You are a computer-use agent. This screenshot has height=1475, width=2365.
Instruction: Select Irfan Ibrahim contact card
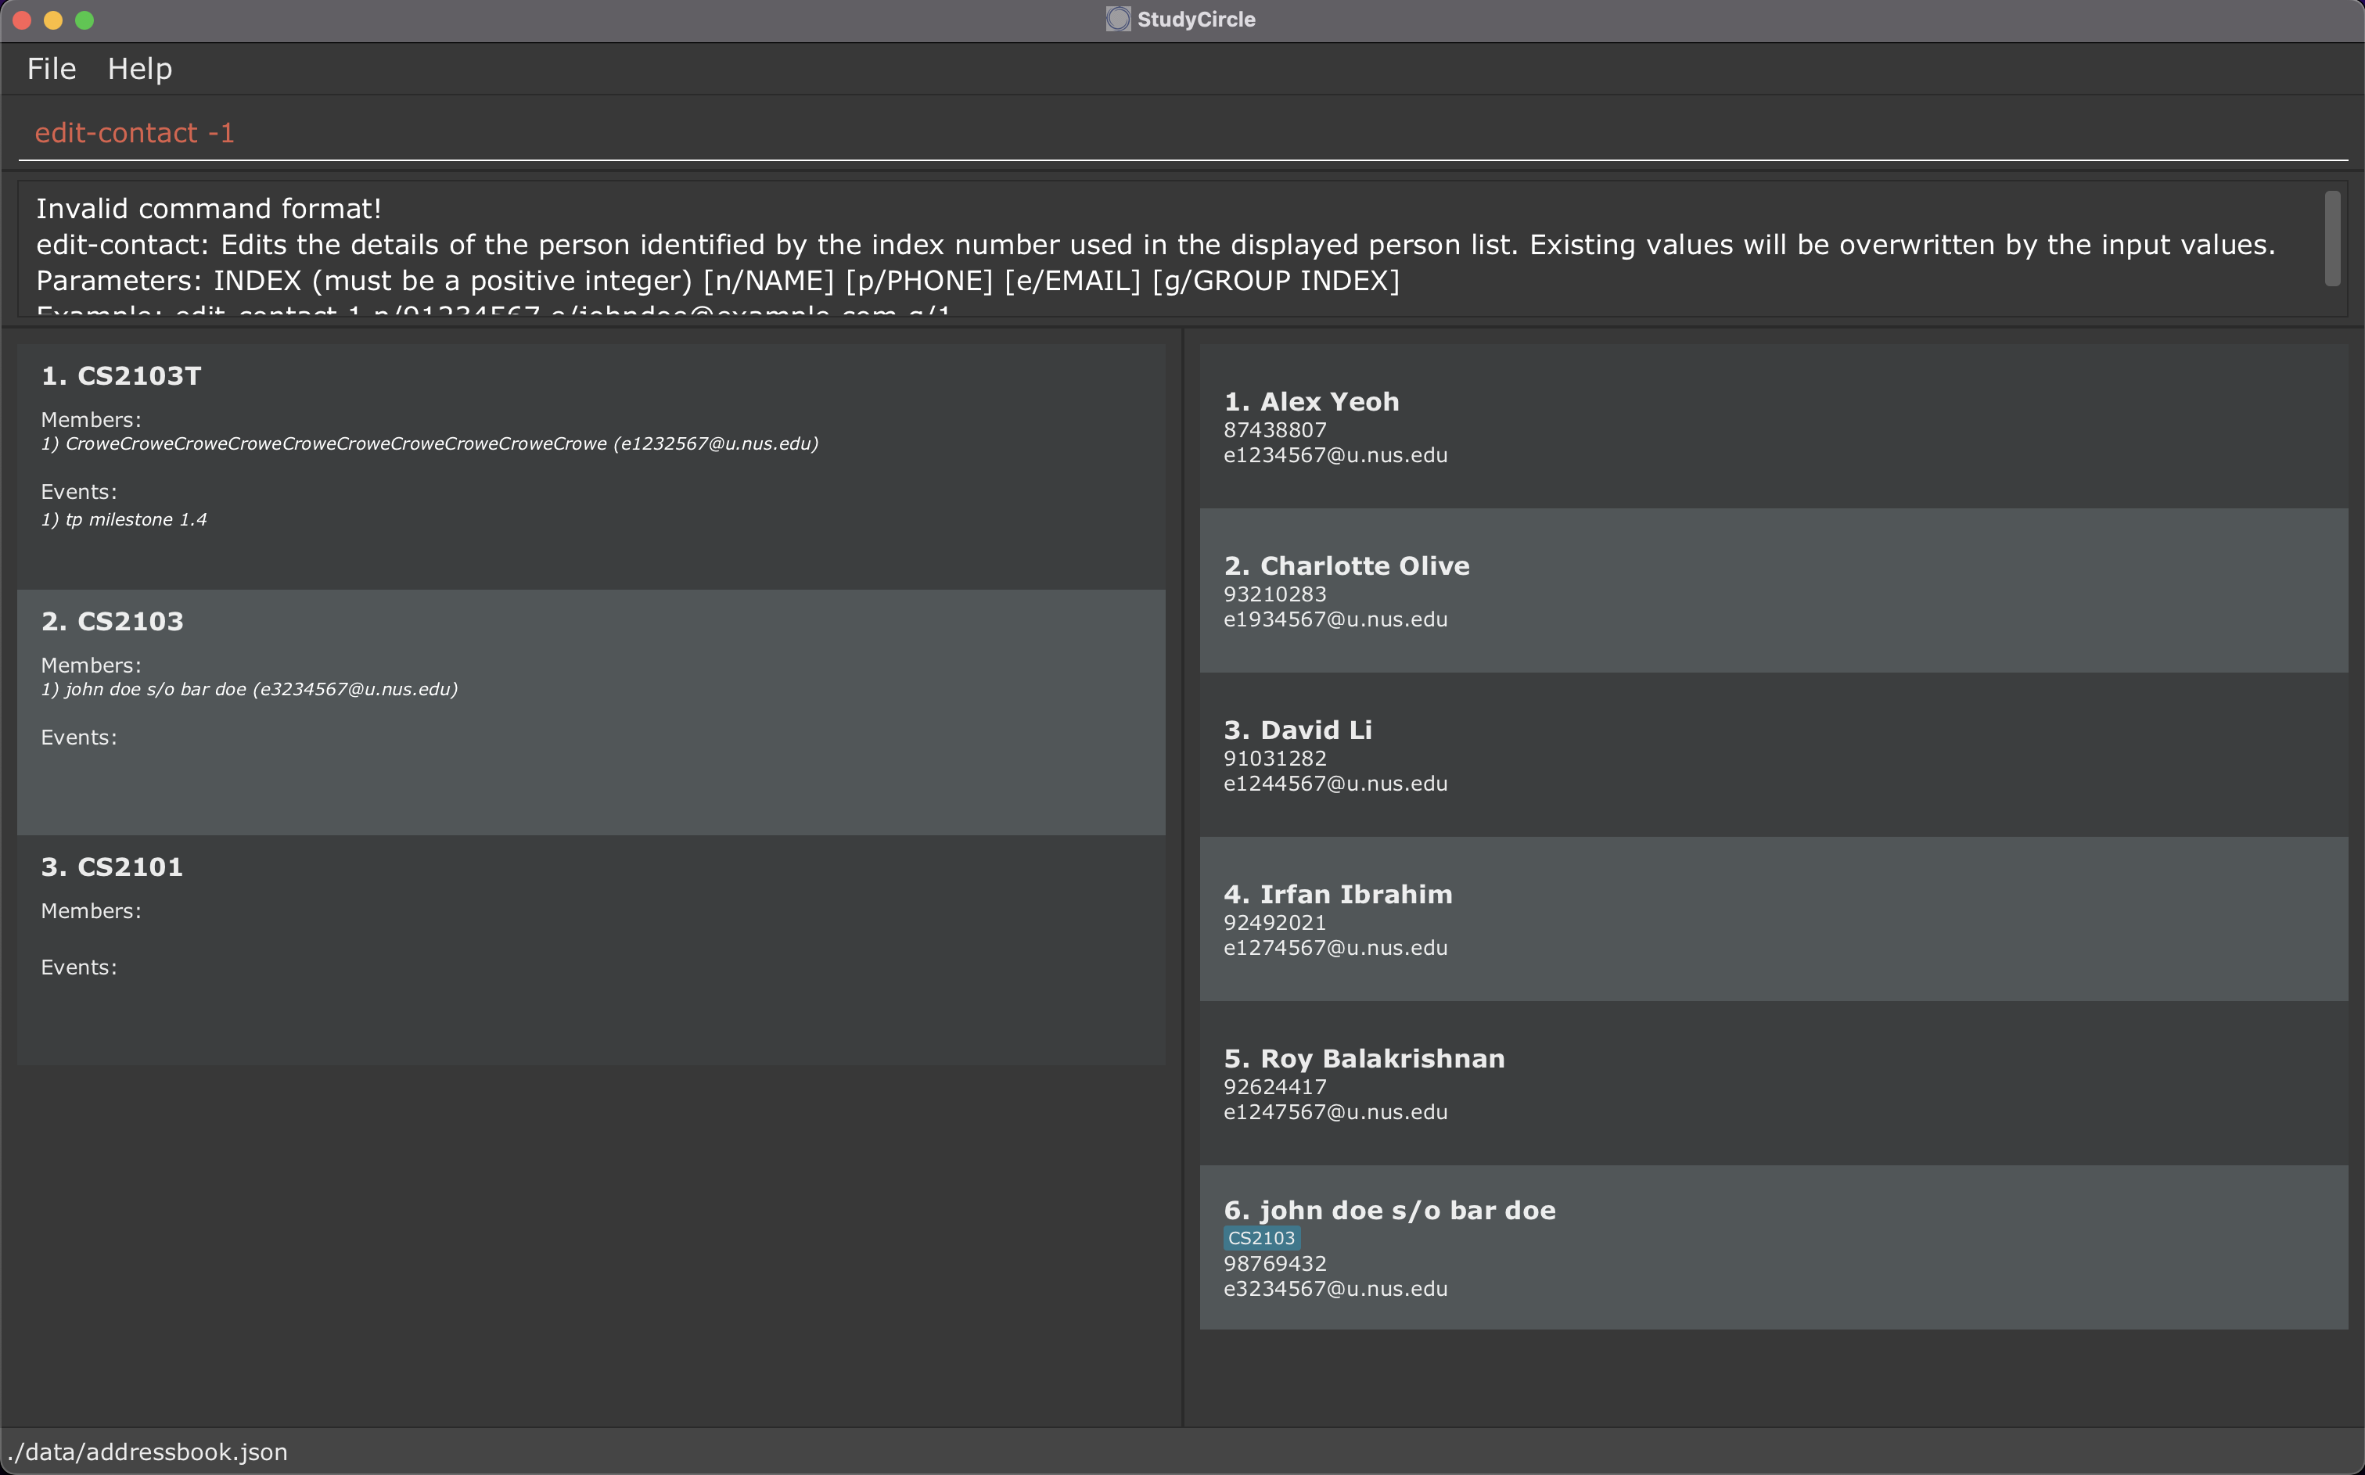[1773, 919]
